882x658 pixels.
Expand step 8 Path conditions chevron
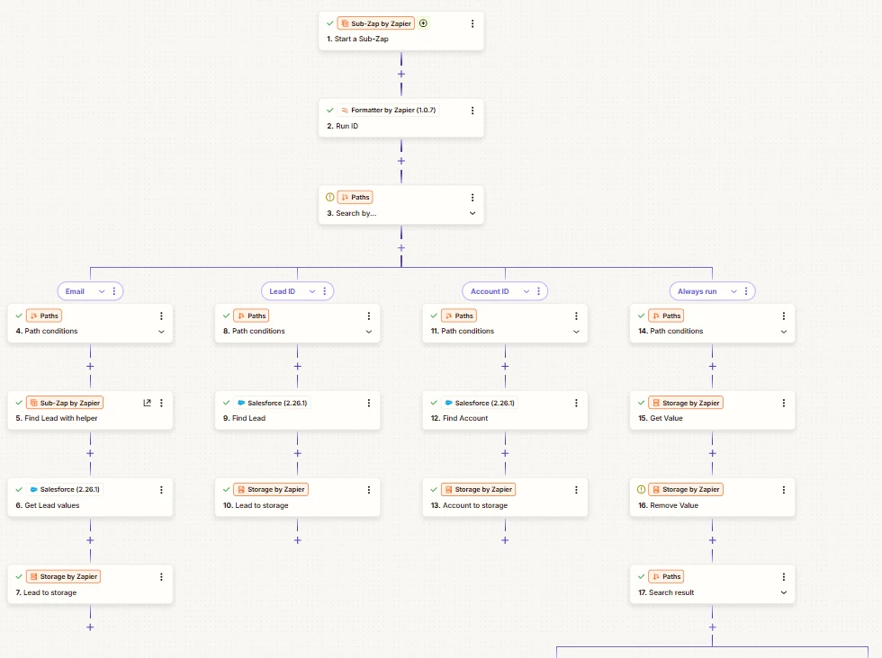369,332
